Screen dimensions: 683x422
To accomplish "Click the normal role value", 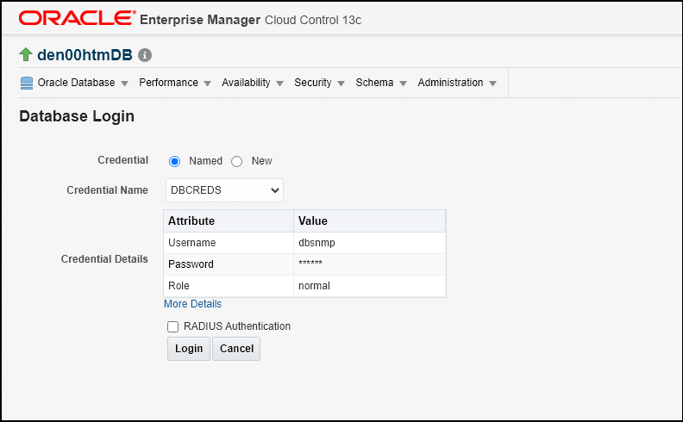I will (x=314, y=286).
